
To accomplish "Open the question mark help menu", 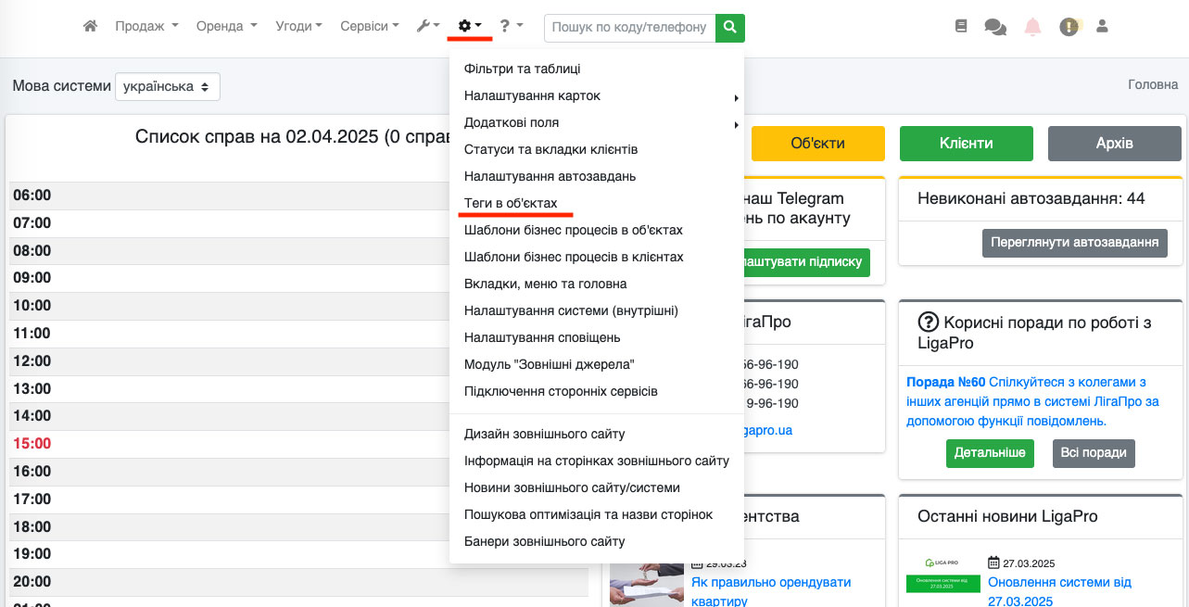I will (511, 27).
